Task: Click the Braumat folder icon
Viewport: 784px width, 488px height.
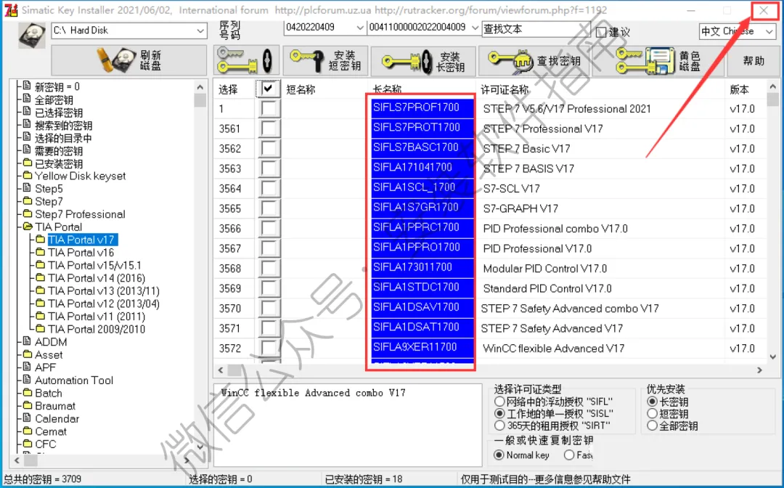Action: point(28,405)
